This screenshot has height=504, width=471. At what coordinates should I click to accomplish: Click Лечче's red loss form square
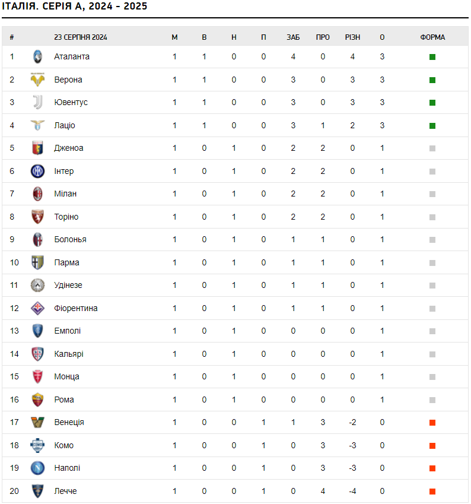pyautogui.click(x=432, y=491)
